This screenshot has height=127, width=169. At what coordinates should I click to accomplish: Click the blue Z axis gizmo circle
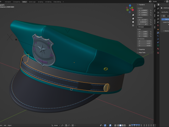coord(130,5)
